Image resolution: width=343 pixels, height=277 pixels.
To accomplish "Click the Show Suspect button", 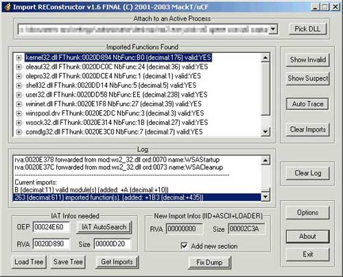I will [308, 79].
